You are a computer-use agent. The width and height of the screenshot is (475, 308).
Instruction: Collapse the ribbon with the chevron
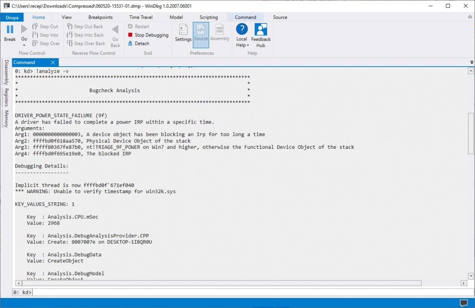(470, 17)
